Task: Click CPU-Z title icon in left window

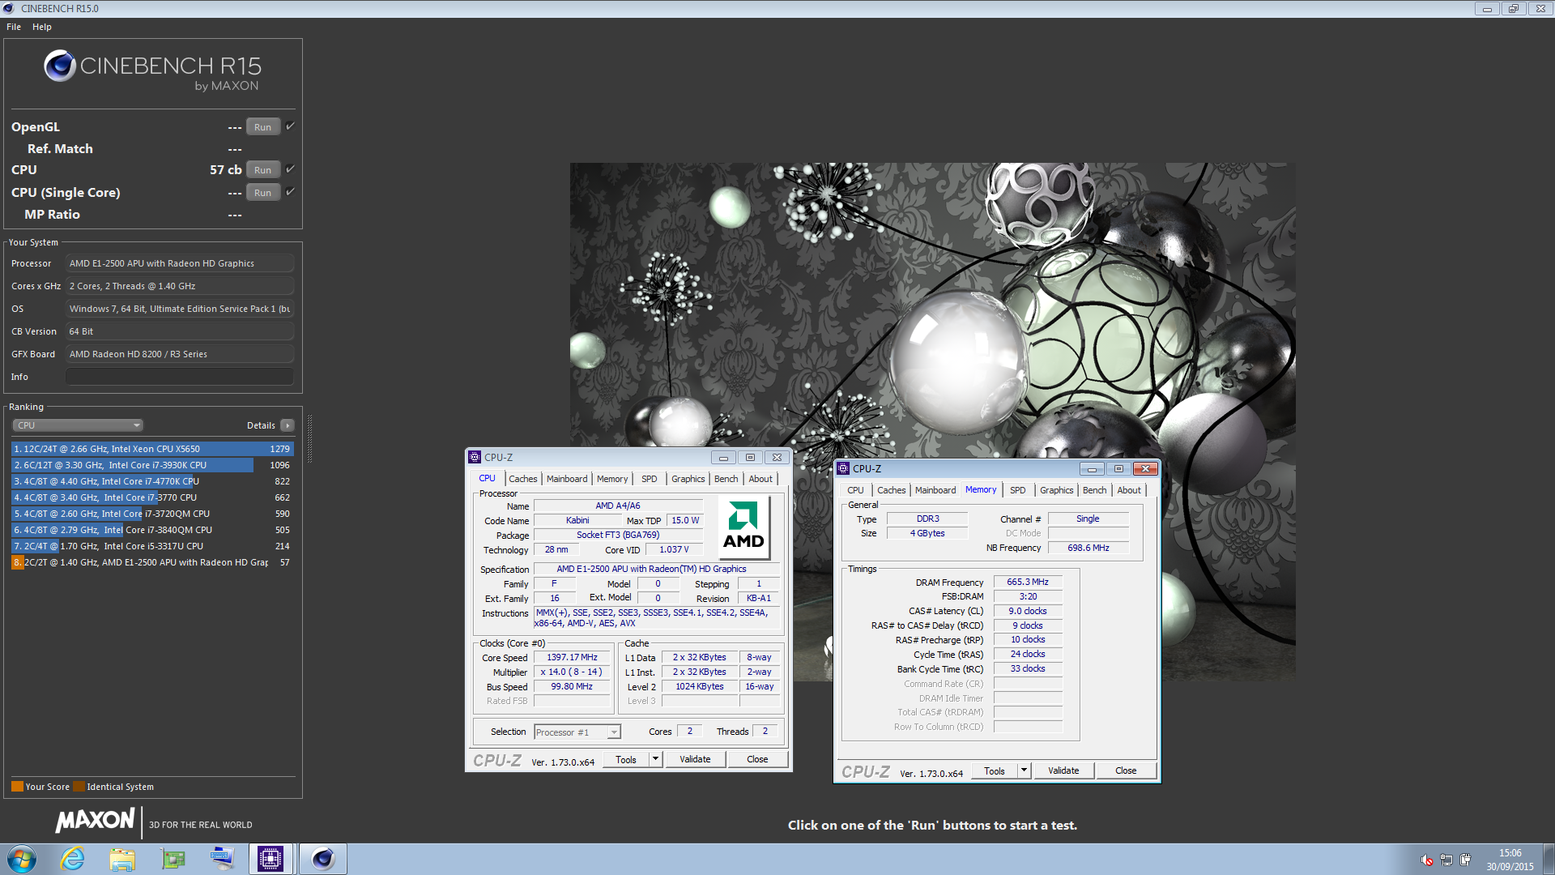Action: point(475,458)
